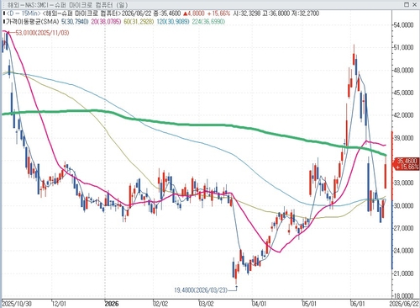Select the SMA 60 legend value
Viewport: 420px width, 308px height.
[x=139, y=22]
